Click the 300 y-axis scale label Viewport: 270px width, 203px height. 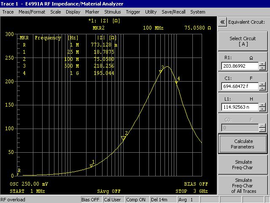[9, 34]
